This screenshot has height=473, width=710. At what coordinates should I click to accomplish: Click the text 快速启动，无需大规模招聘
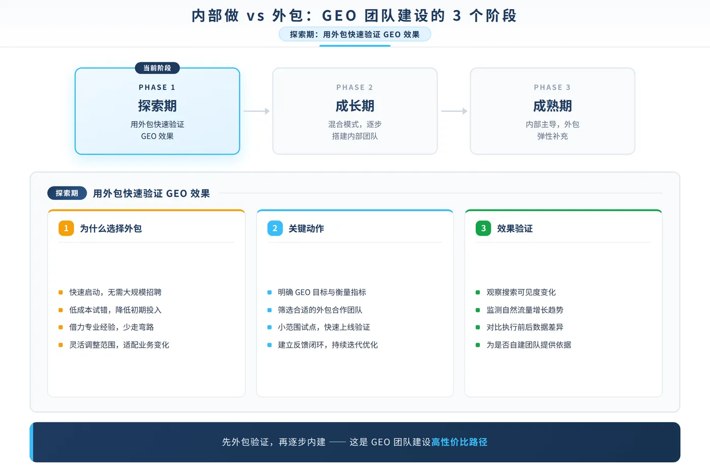(x=116, y=293)
